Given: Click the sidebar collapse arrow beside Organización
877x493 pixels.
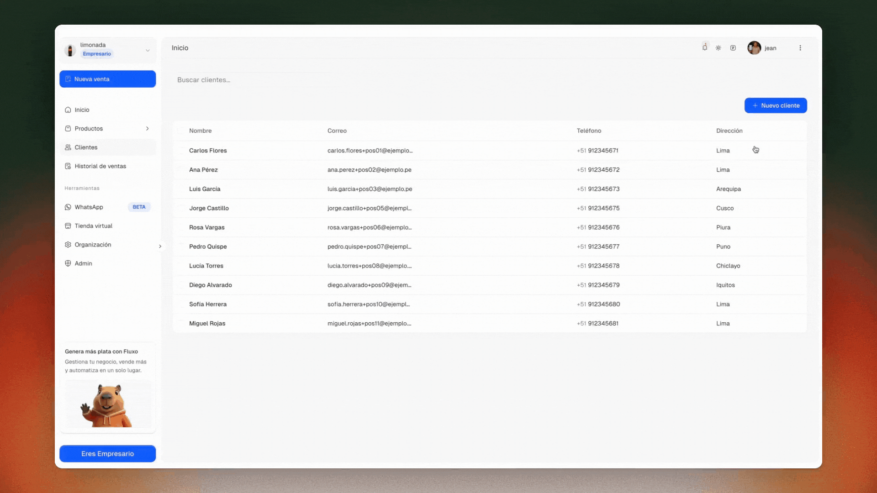Looking at the screenshot, I should coord(160,246).
